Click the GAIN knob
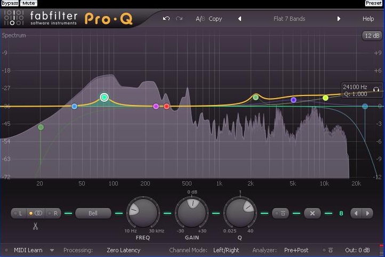The height and width of the screenshot is (257, 385). tap(192, 213)
